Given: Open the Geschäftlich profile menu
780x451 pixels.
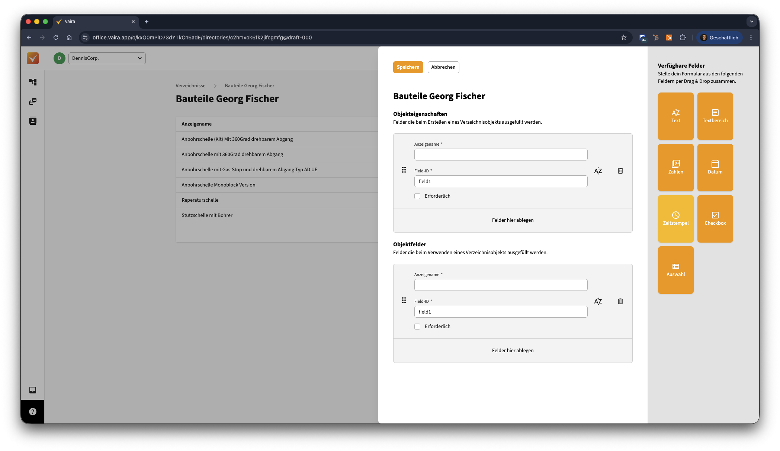Looking at the screenshot, I should pyautogui.click(x=719, y=38).
